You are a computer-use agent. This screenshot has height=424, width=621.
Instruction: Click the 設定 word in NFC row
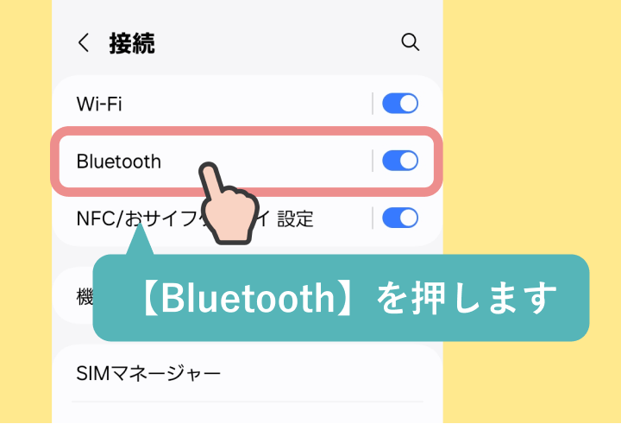[296, 218]
